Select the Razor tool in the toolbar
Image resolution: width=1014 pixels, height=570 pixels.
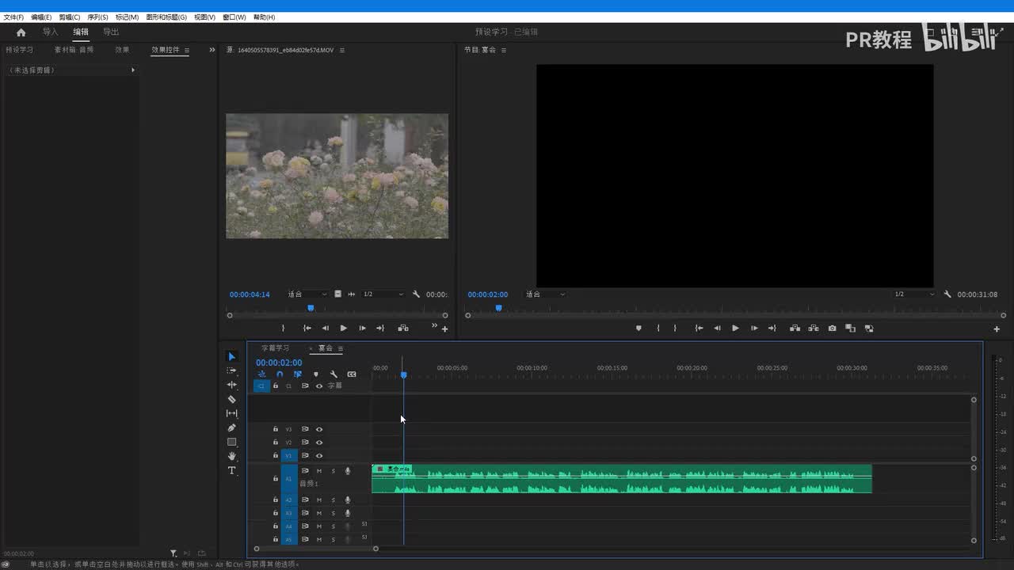231,399
